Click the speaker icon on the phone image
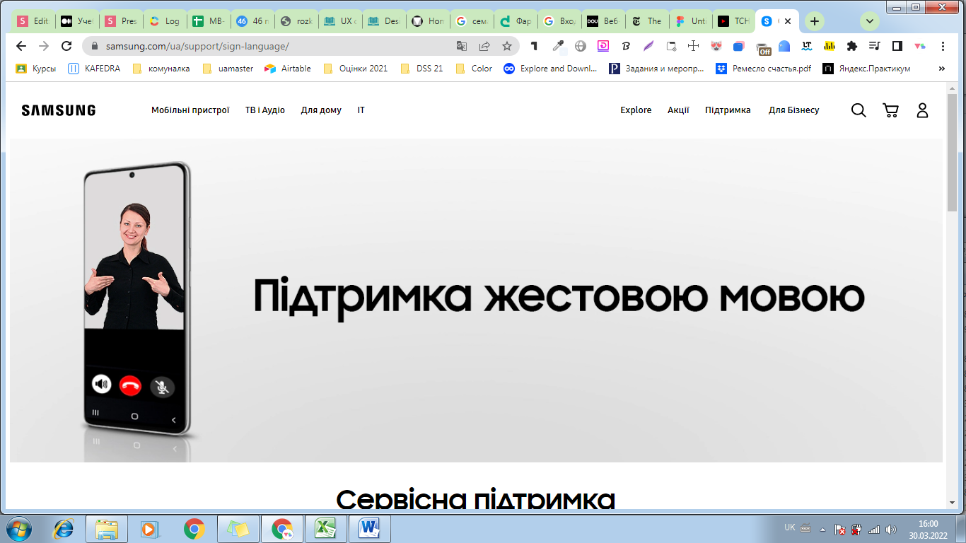This screenshot has width=966, height=543. tap(102, 385)
